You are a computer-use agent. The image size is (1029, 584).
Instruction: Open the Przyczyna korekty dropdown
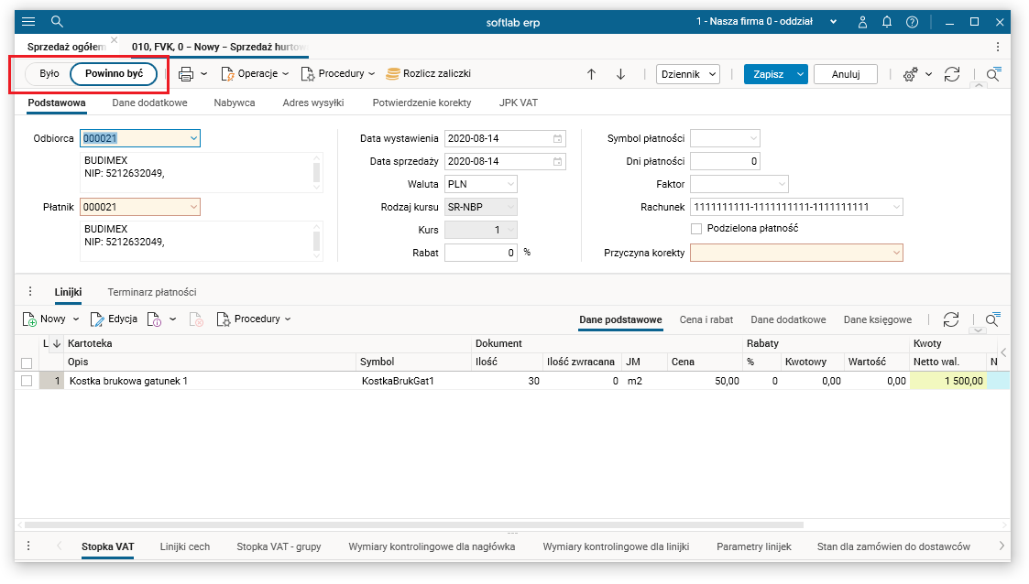point(896,253)
